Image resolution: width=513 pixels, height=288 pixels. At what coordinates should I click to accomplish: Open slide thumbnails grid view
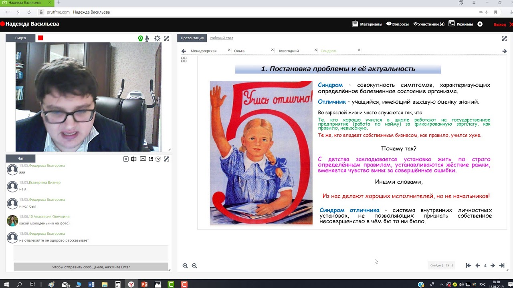click(184, 60)
